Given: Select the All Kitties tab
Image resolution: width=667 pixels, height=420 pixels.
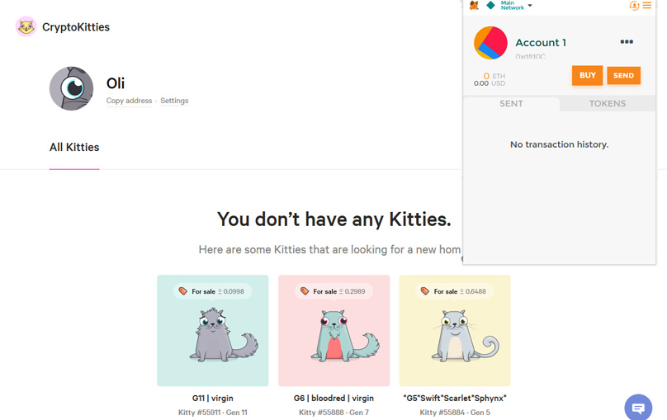Looking at the screenshot, I should (x=74, y=147).
